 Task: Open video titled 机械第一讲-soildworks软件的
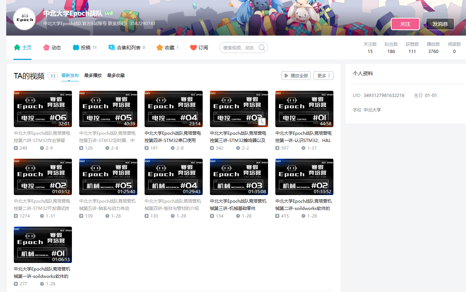point(42,272)
